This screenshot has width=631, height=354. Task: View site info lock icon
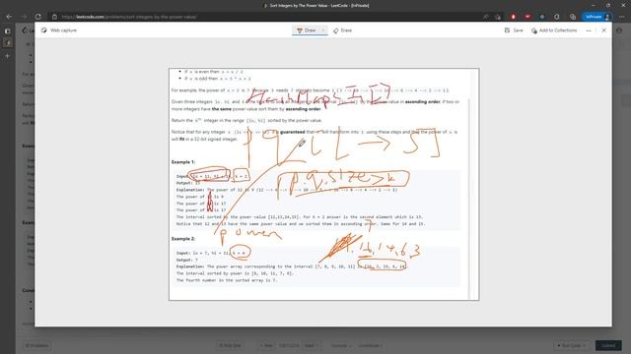point(55,17)
